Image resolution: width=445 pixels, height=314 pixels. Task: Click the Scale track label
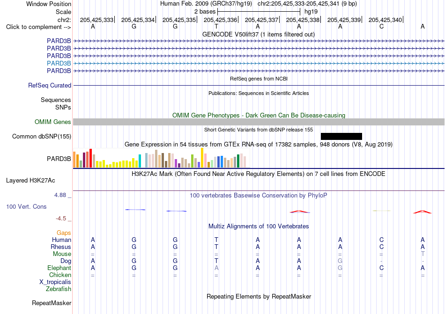(63, 12)
